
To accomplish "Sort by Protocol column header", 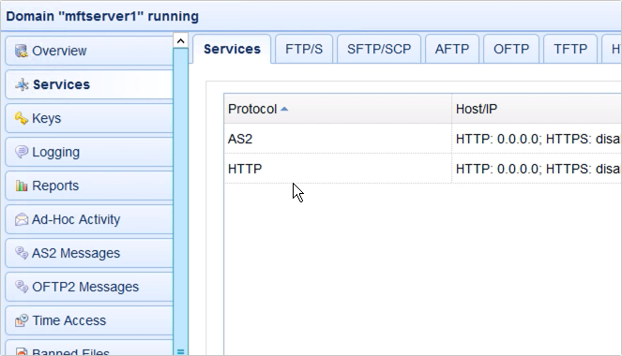I will click(338, 109).
